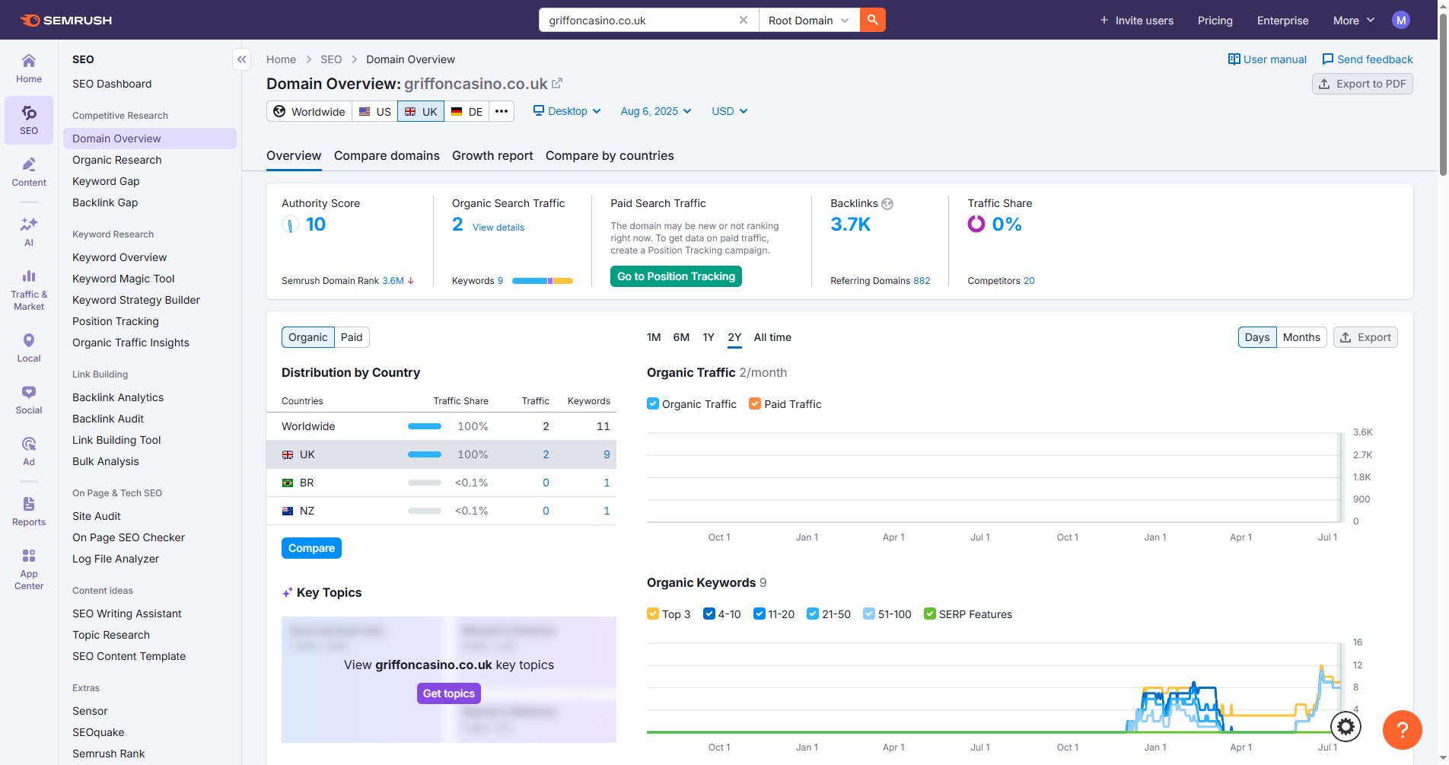Click the domain search input field
1449x765 pixels.
639,21
